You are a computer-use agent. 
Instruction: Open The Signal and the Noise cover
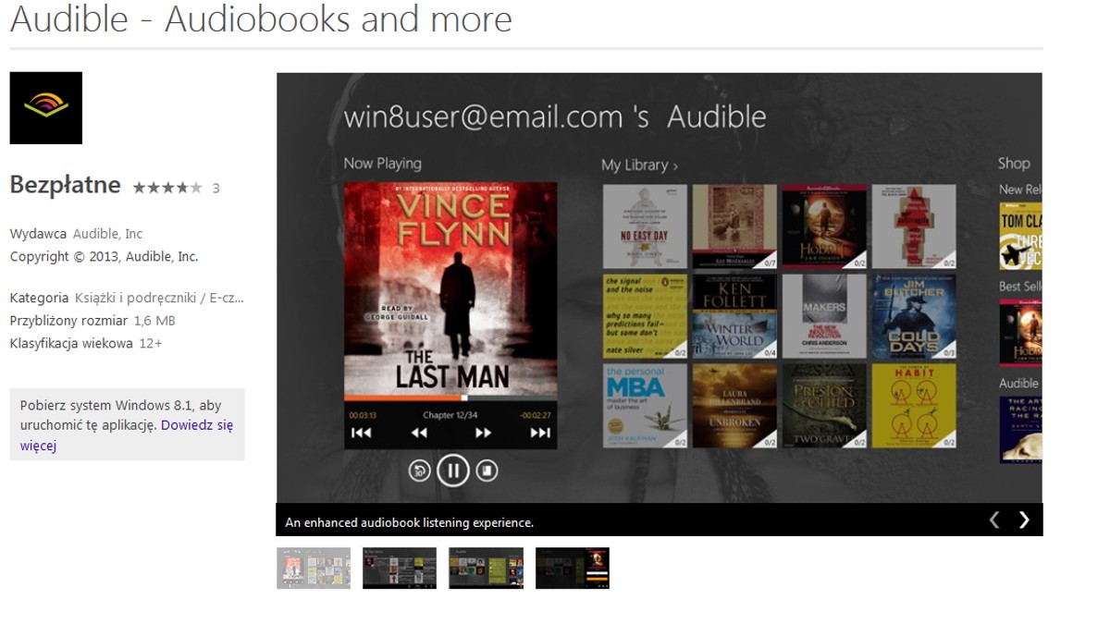click(x=645, y=316)
